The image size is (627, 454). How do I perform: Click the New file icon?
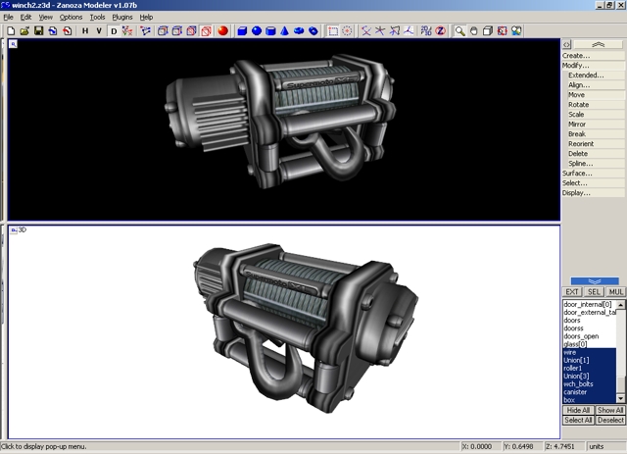[x=11, y=31]
